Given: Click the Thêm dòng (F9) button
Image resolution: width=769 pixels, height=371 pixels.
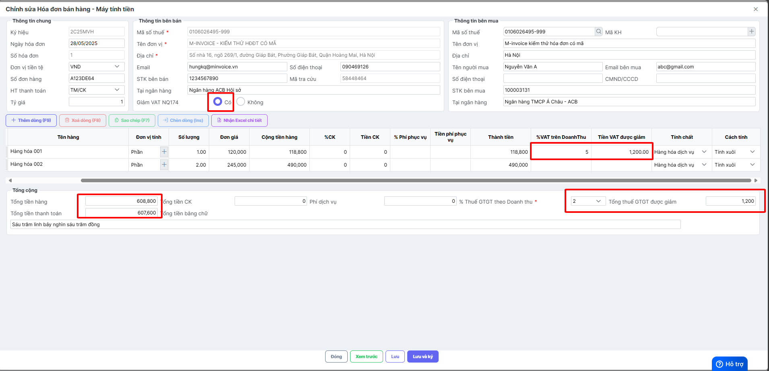Looking at the screenshot, I should coord(31,120).
